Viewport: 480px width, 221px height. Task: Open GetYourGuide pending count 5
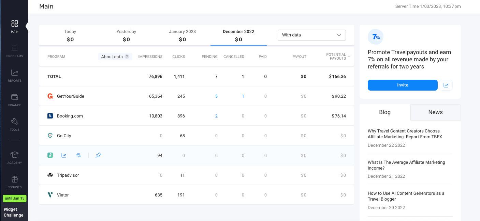[x=216, y=96]
